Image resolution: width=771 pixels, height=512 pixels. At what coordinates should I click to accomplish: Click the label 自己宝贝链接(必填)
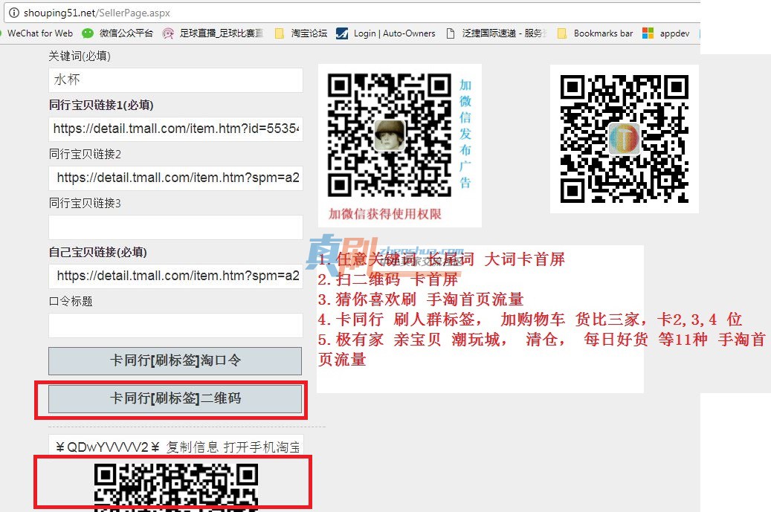pos(98,253)
